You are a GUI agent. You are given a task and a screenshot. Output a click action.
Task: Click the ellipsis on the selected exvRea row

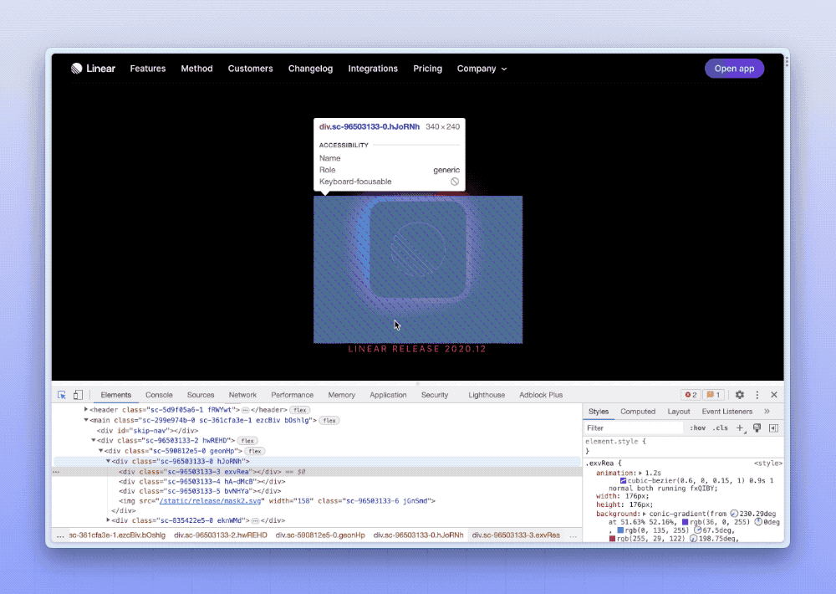click(56, 472)
